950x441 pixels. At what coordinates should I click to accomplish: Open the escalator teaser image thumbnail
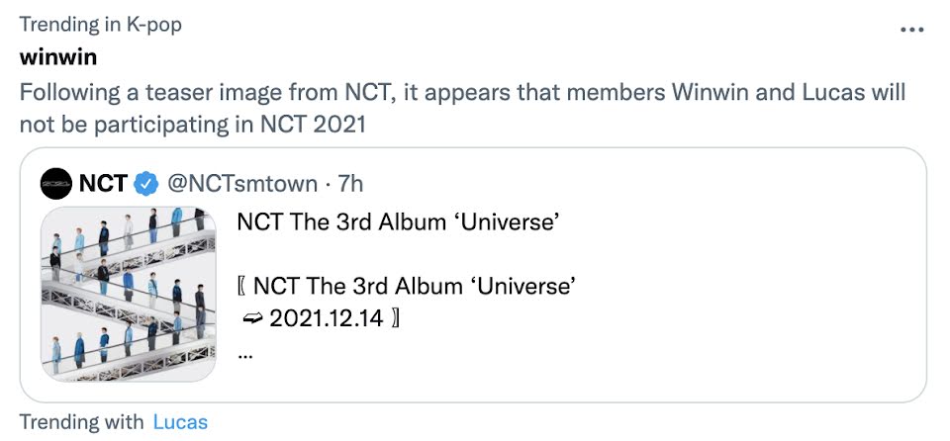[128, 294]
